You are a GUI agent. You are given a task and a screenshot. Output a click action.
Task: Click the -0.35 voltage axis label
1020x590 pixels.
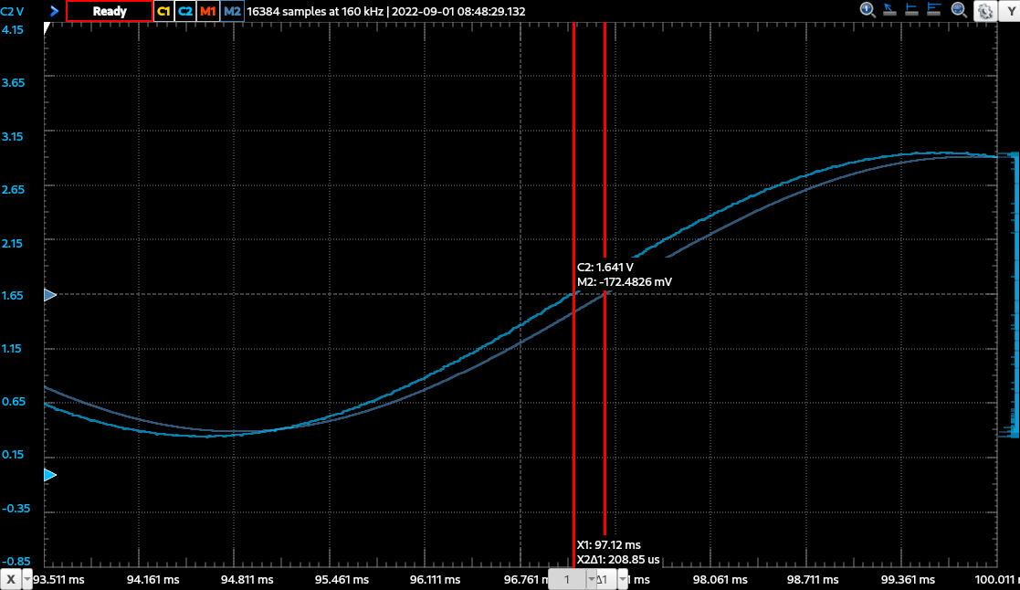tap(16, 508)
